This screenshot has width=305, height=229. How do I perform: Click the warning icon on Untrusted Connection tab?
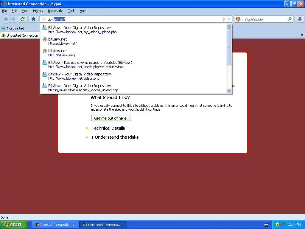pos(4,35)
